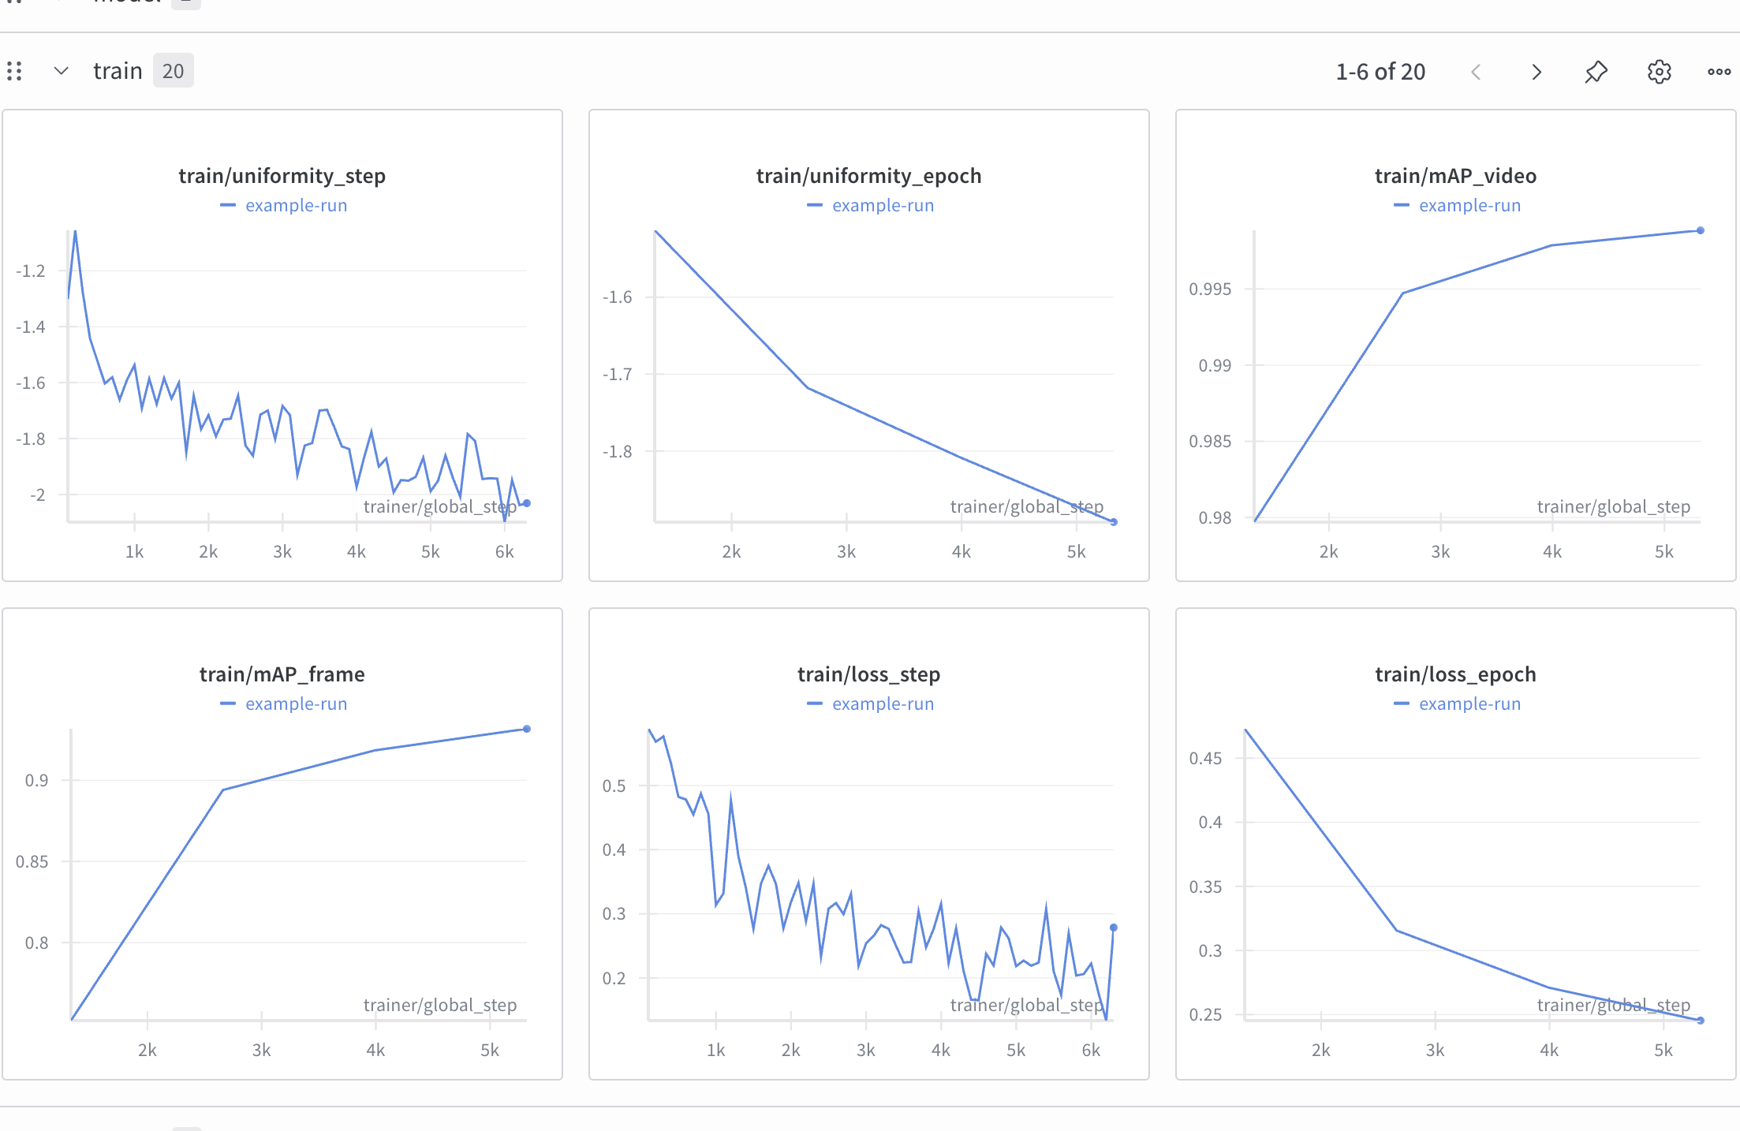Collapse the train section chevron
Screen dimensions: 1740x1131
tap(61, 71)
